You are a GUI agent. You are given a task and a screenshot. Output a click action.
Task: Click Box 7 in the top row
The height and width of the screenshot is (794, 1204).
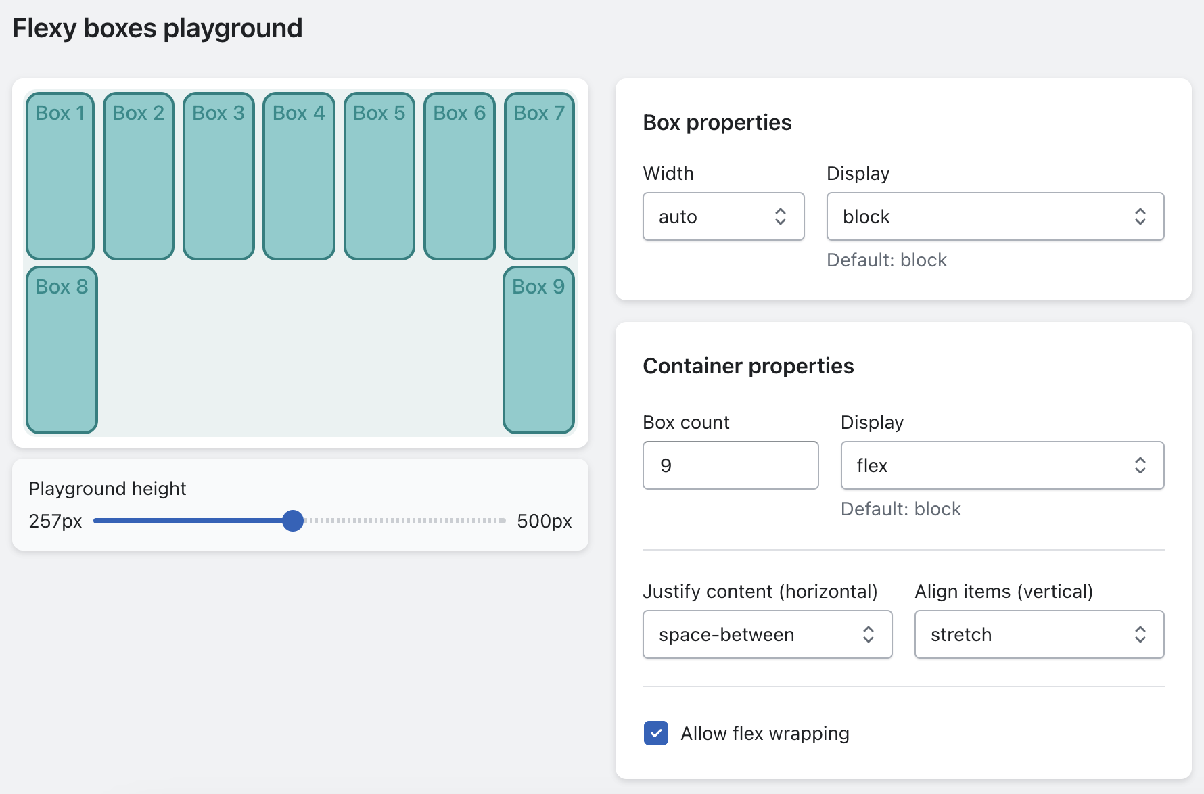[539, 176]
